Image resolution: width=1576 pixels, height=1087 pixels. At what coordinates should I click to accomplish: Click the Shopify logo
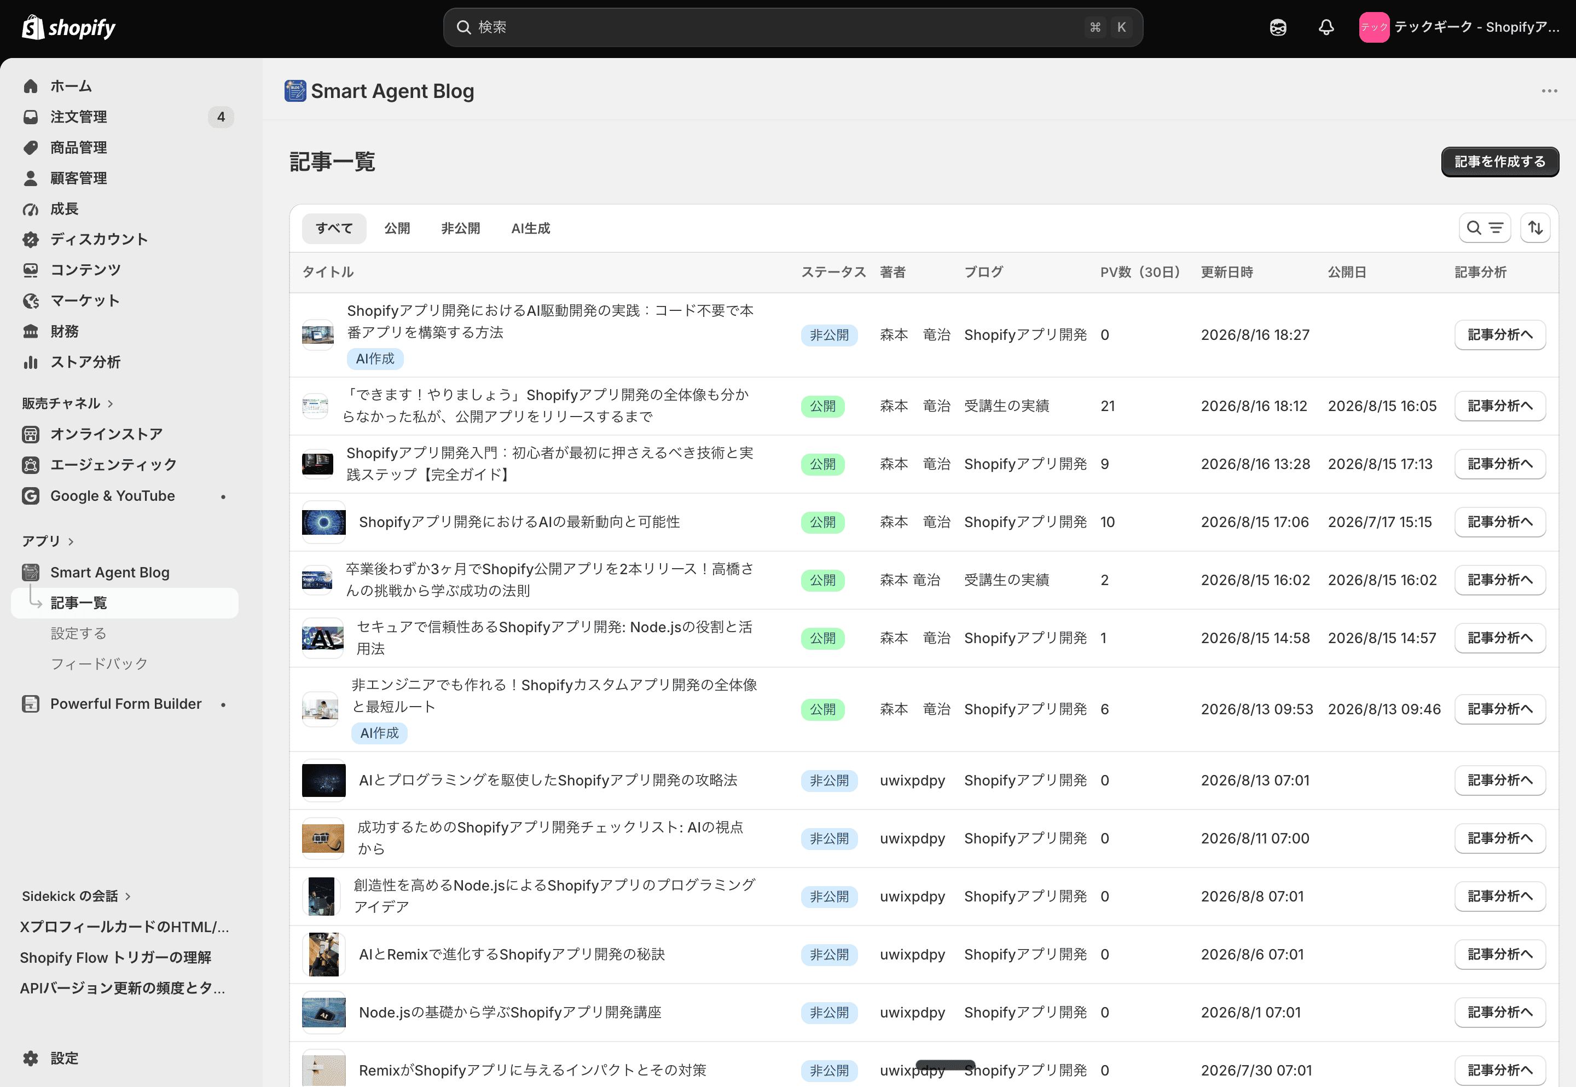coord(68,27)
